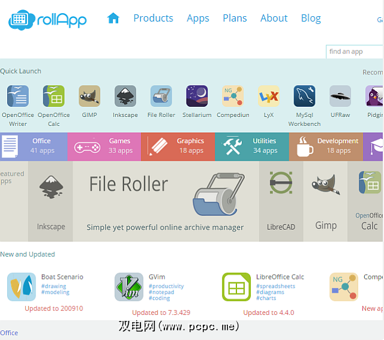
Task: Select the OpenOffice Calc featured tile
Action: (x=365, y=201)
